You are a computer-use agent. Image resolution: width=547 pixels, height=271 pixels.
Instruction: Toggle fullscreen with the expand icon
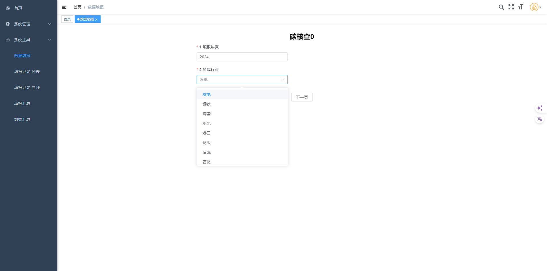pos(511,7)
